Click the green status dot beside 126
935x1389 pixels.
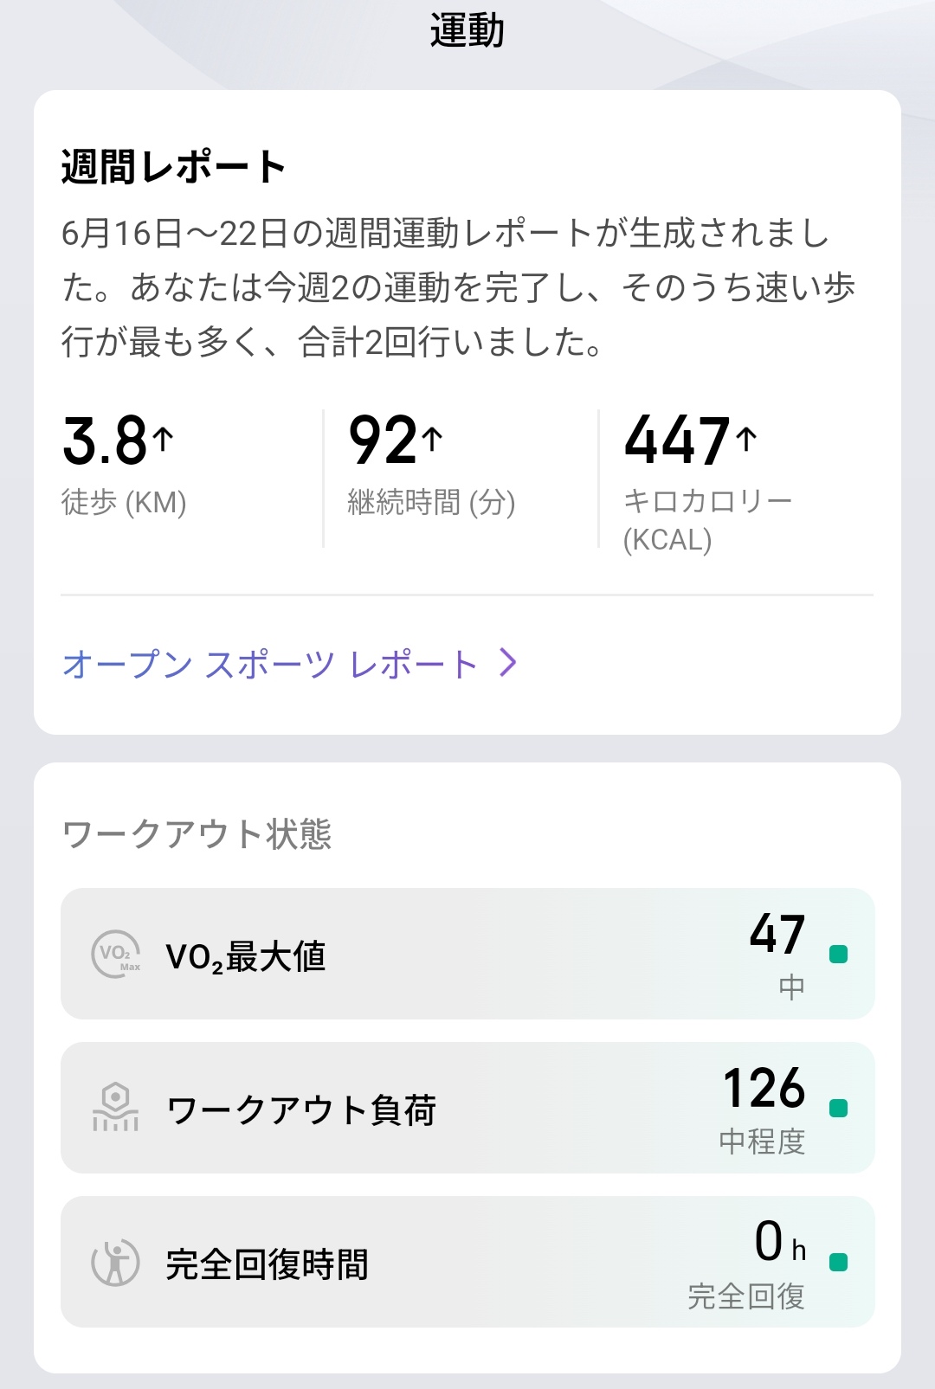point(838,1108)
